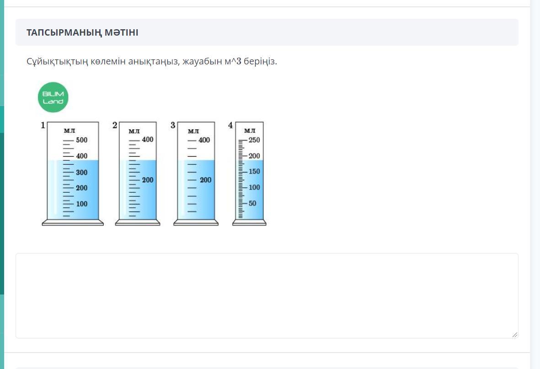Image resolution: width=540 pixels, height=369 pixels.
Task: Click the 200 mark on cylinder 3
Action: click(205, 180)
